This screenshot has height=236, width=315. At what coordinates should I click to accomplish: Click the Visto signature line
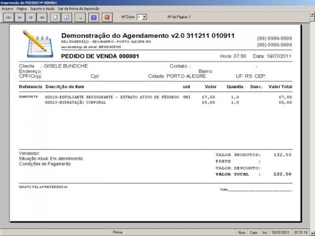coord(256,189)
